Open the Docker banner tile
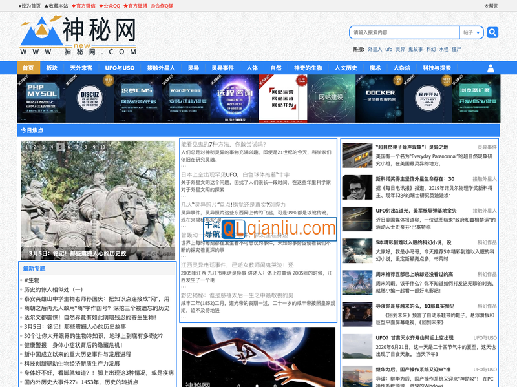This screenshot has height=387, width=517. 379,98
